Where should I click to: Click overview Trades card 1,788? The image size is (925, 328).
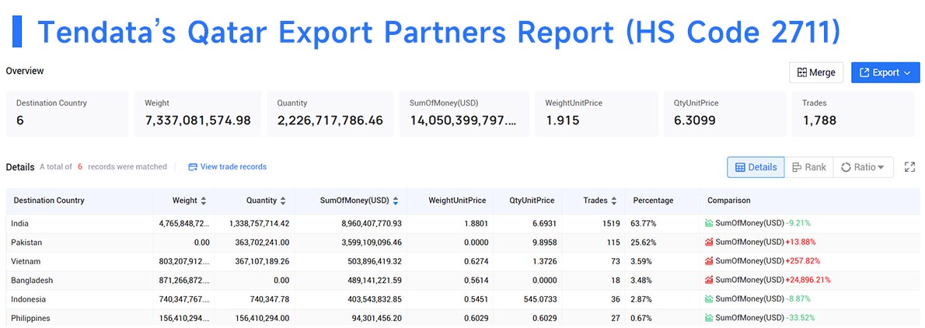[x=853, y=113]
